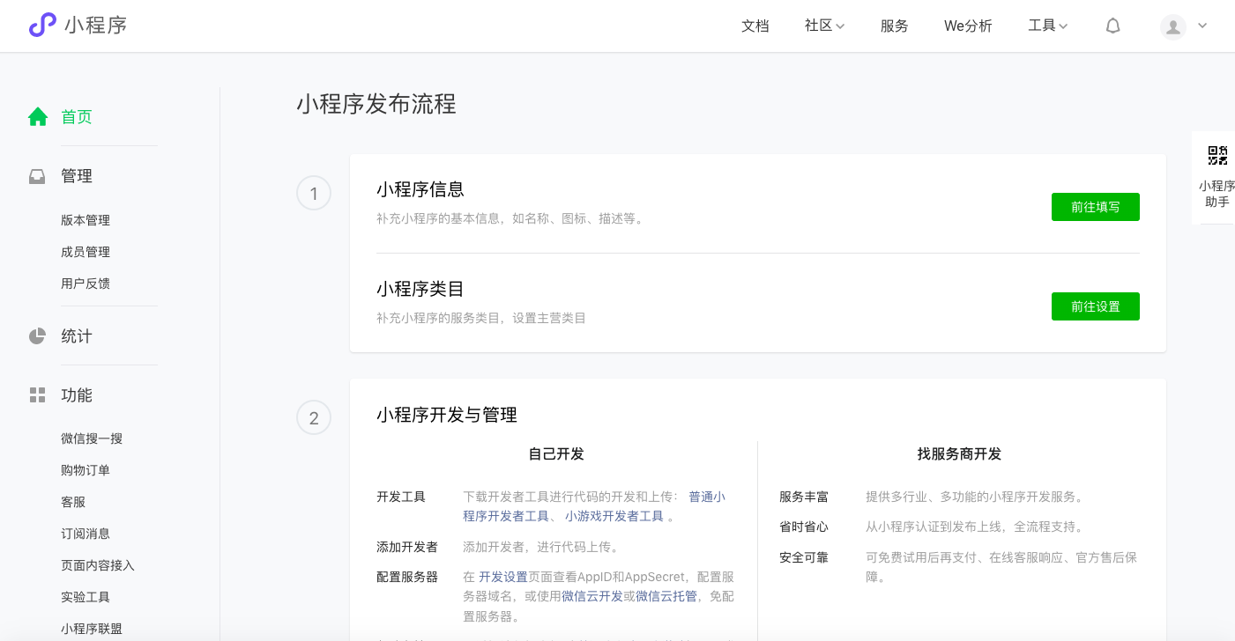The height and width of the screenshot is (641, 1235).
Task: Open the 小游戏开发者工具 link
Action: coord(614,517)
